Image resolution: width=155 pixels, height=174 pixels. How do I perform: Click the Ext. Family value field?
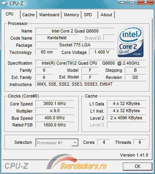pyautogui.click(x=44, y=77)
